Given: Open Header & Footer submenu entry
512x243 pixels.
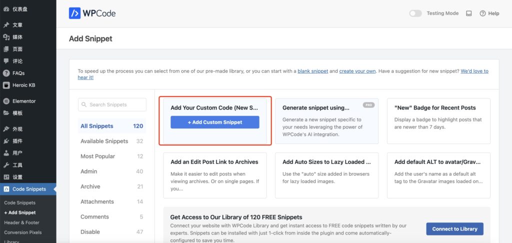Looking at the screenshot, I should click(x=21, y=223).
